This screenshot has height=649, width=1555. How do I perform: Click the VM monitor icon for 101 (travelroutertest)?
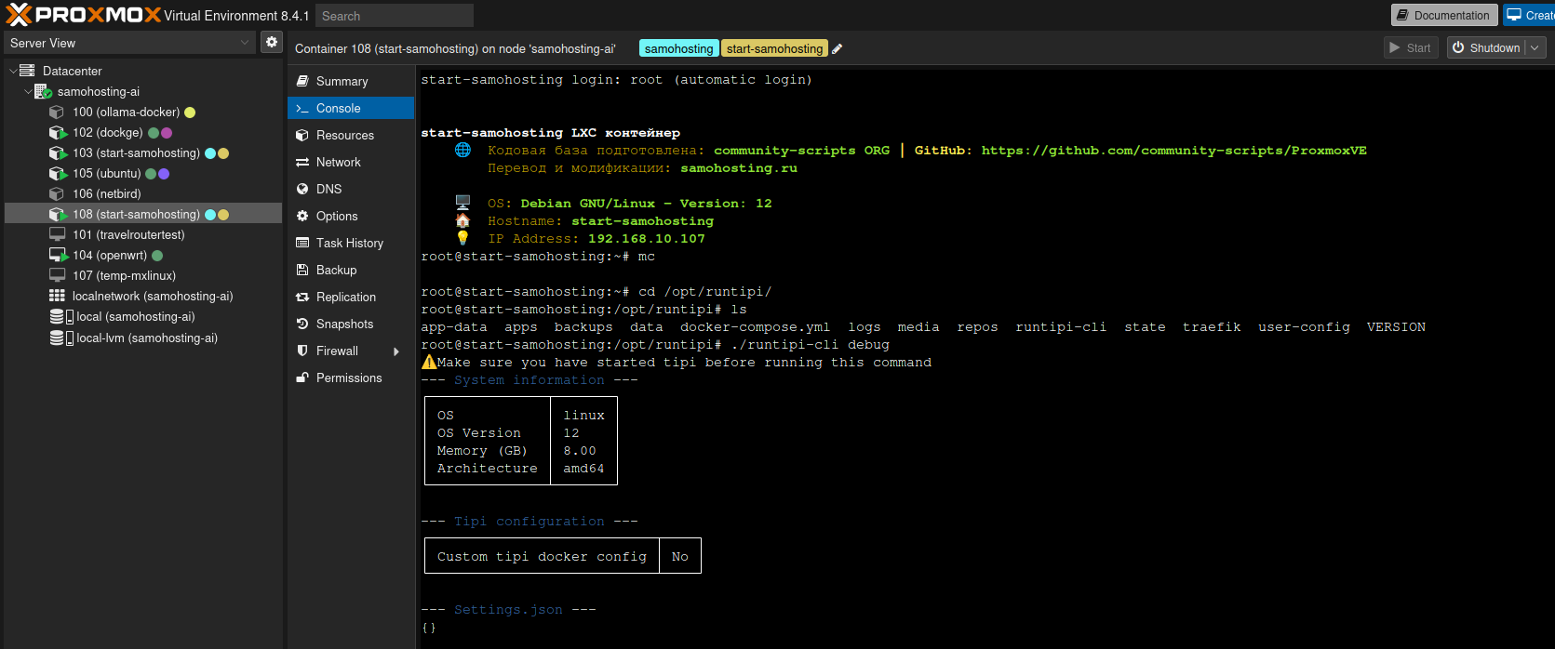(57, 234)
